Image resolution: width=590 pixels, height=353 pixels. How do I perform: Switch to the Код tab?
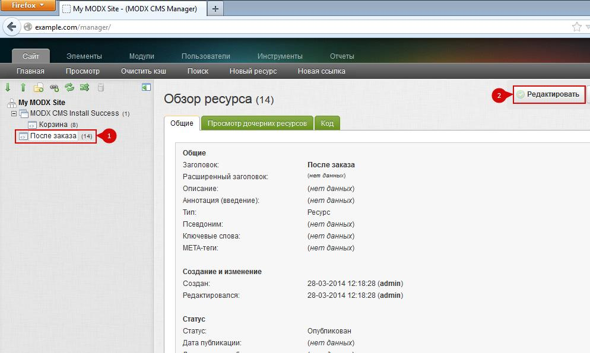(x=327, y=123)
